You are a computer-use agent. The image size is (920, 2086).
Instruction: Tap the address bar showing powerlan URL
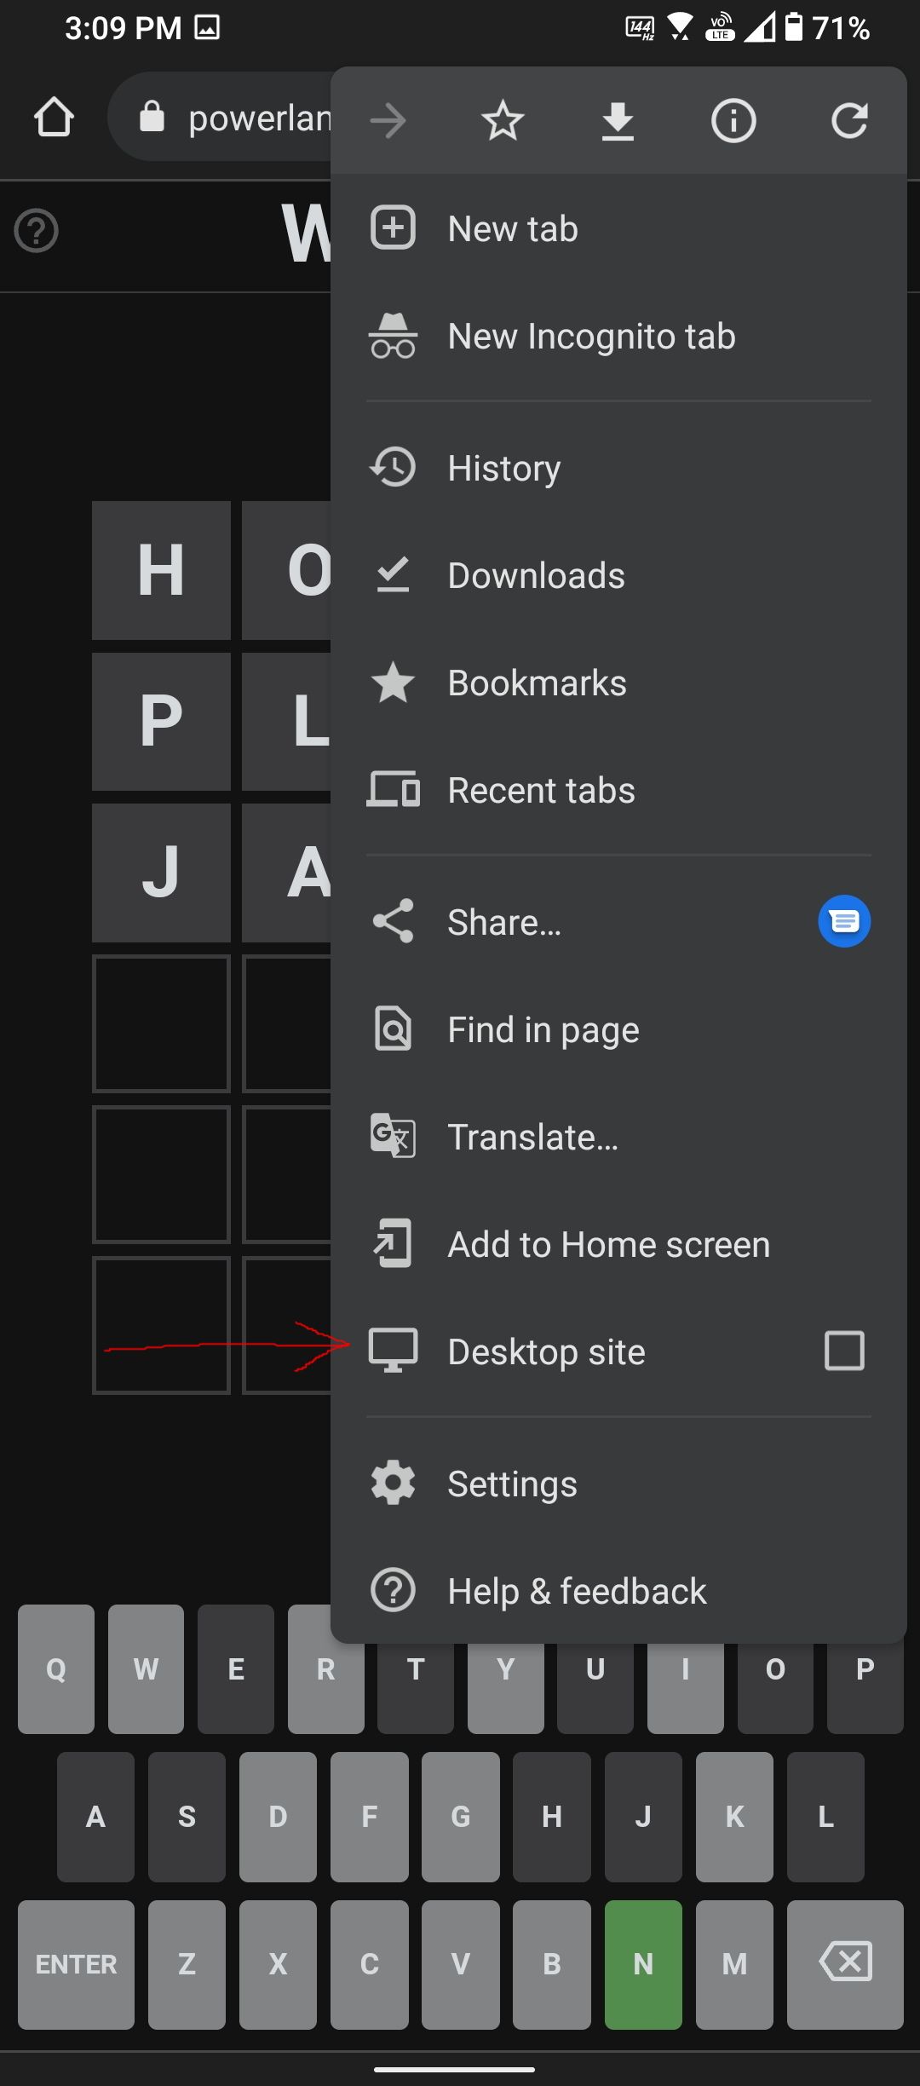pyautogui.click(x=247, y=118)
